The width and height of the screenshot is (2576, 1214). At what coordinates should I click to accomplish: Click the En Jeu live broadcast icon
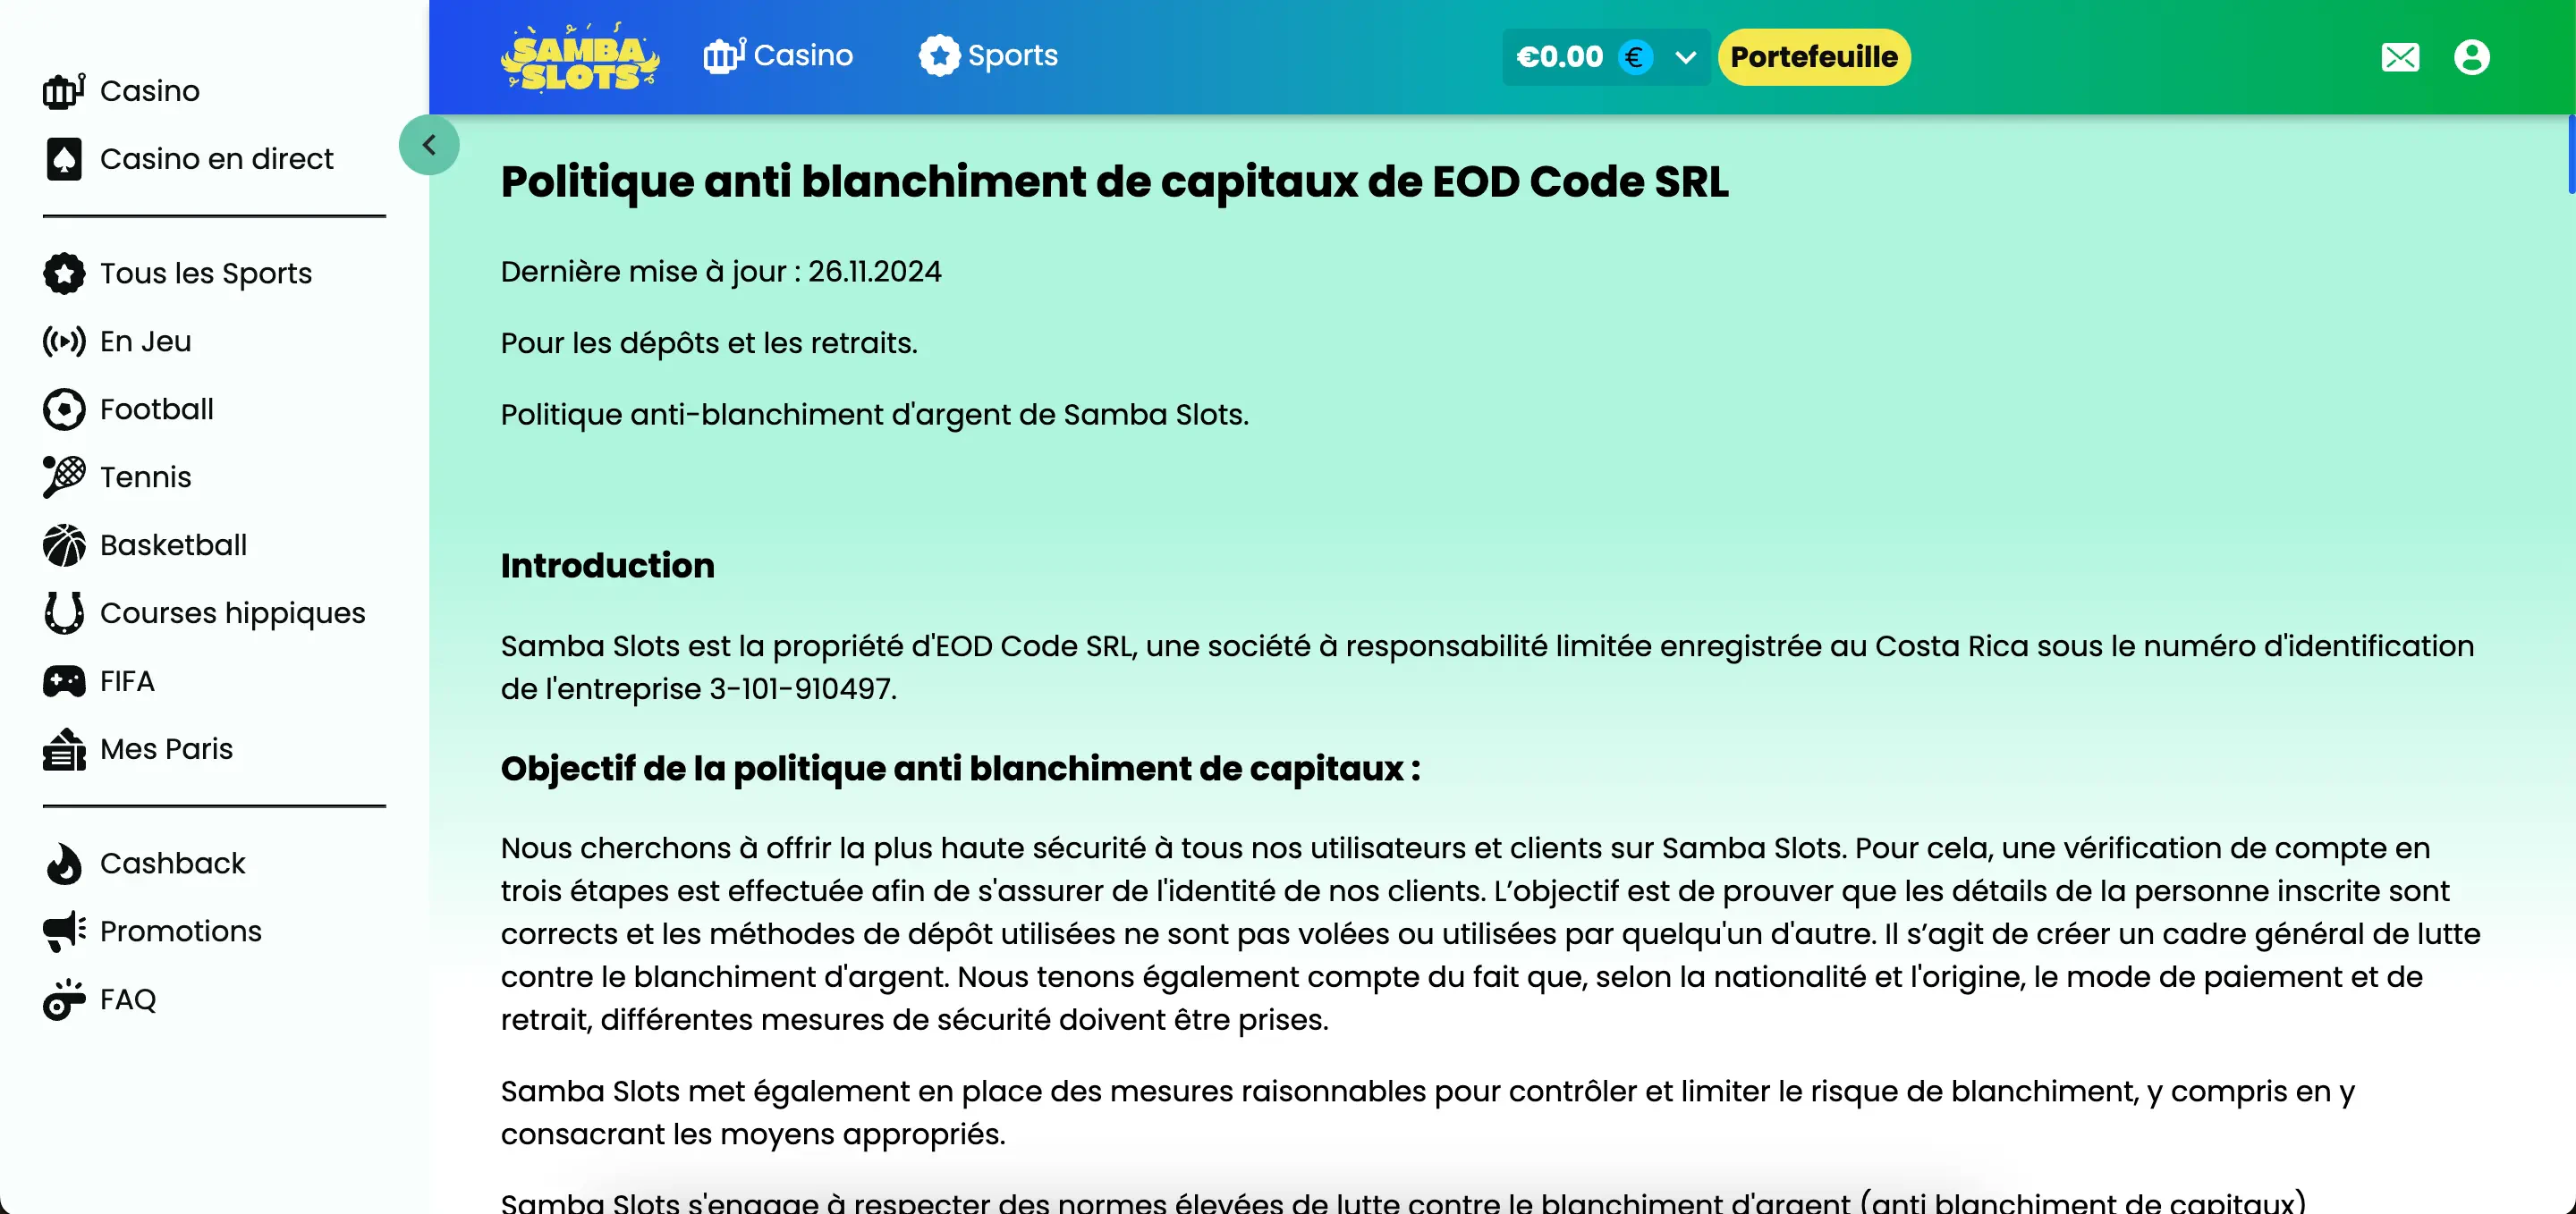point(64,341)
